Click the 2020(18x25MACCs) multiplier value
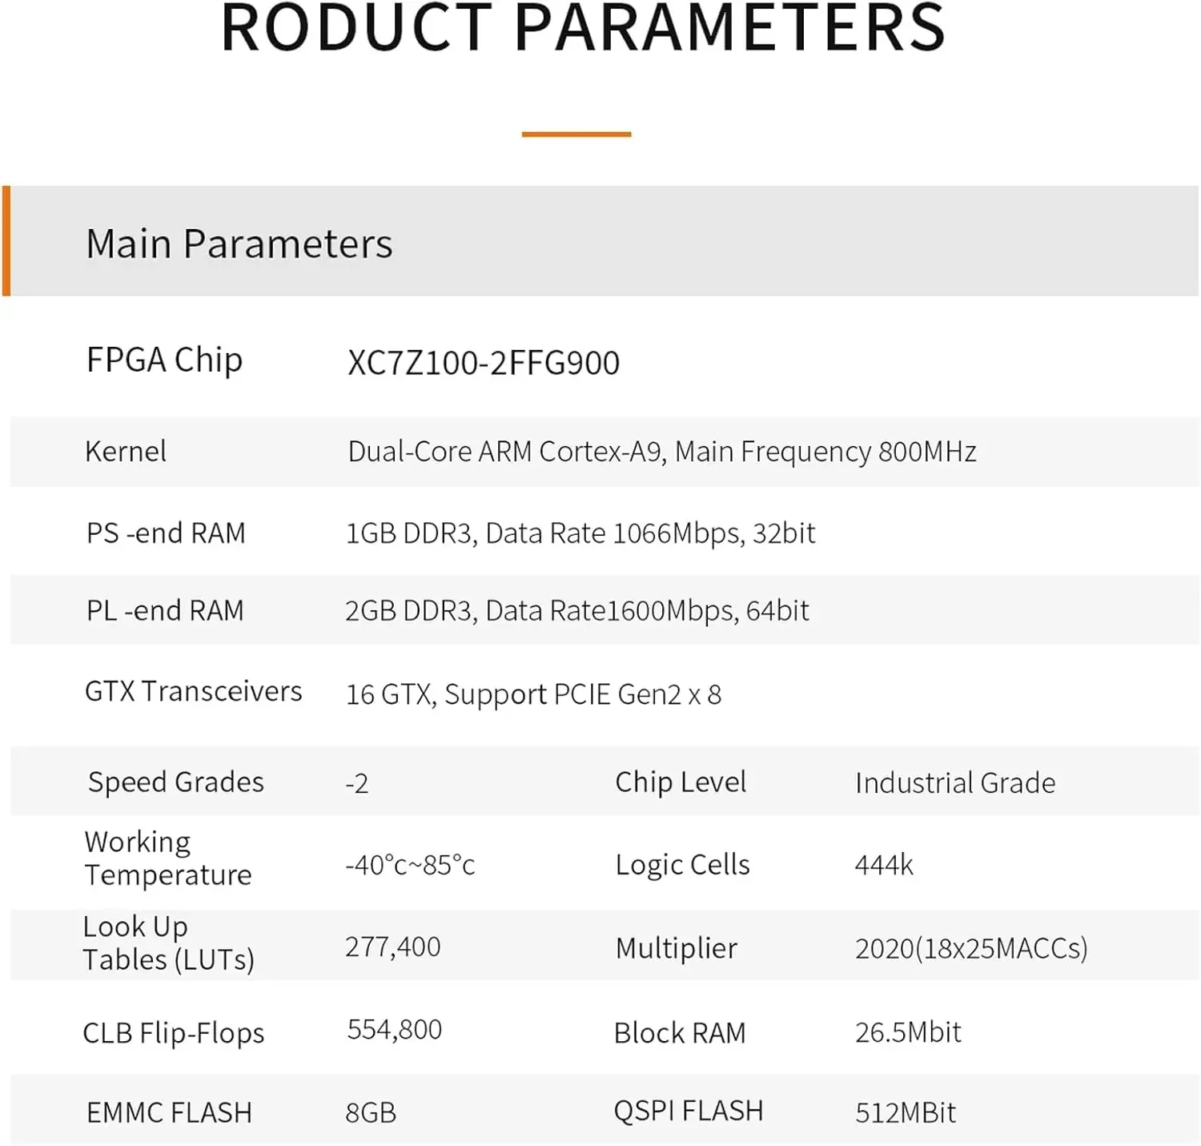1201x1146 pixels. pyautogui.click(x=971, y=948)
